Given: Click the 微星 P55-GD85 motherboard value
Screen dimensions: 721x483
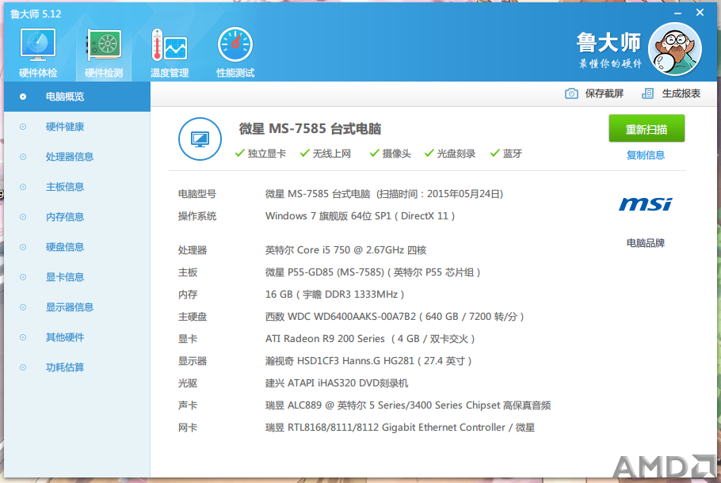Looking at the screenshot, I should (373, 272).
